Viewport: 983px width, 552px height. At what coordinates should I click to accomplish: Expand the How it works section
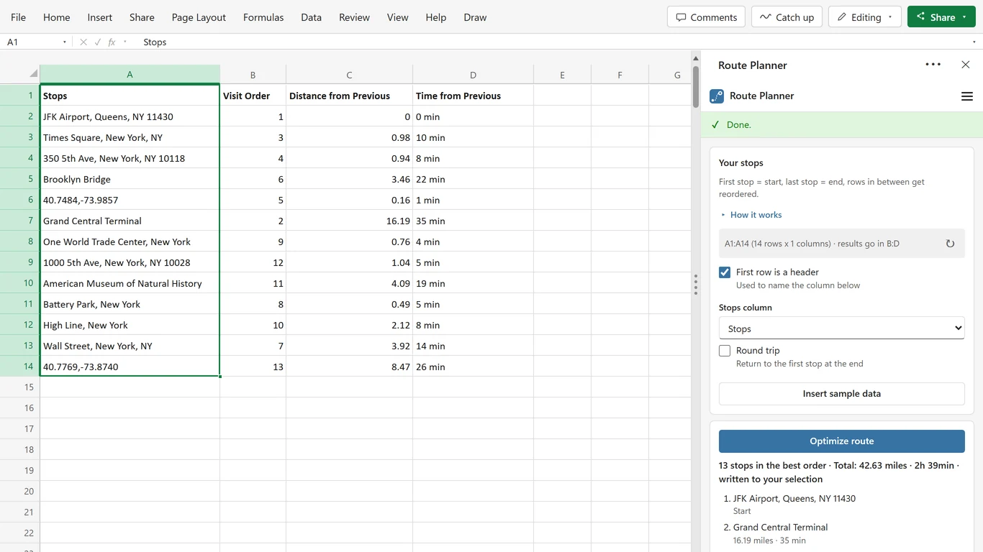751,215
